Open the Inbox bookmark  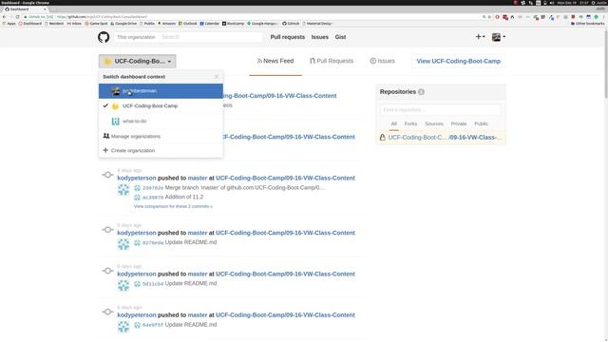pyautogui.click(x=74, y=24)
